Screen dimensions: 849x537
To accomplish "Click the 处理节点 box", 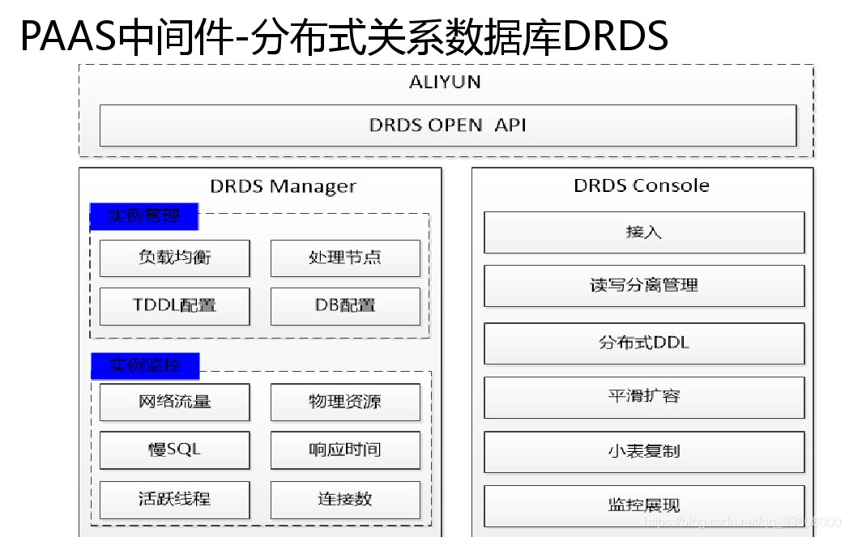I will coord(345,258).
